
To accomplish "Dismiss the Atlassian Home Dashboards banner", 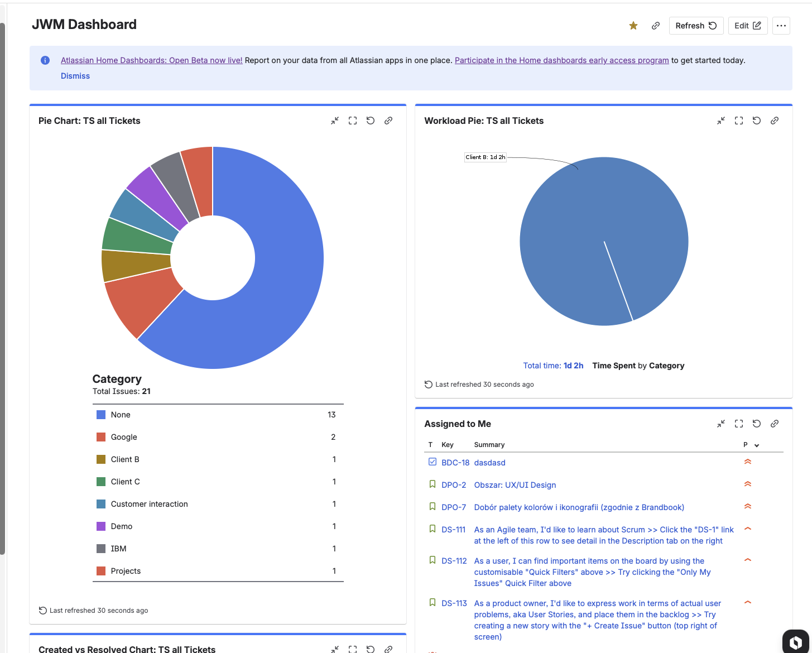I will coord(75,76).
